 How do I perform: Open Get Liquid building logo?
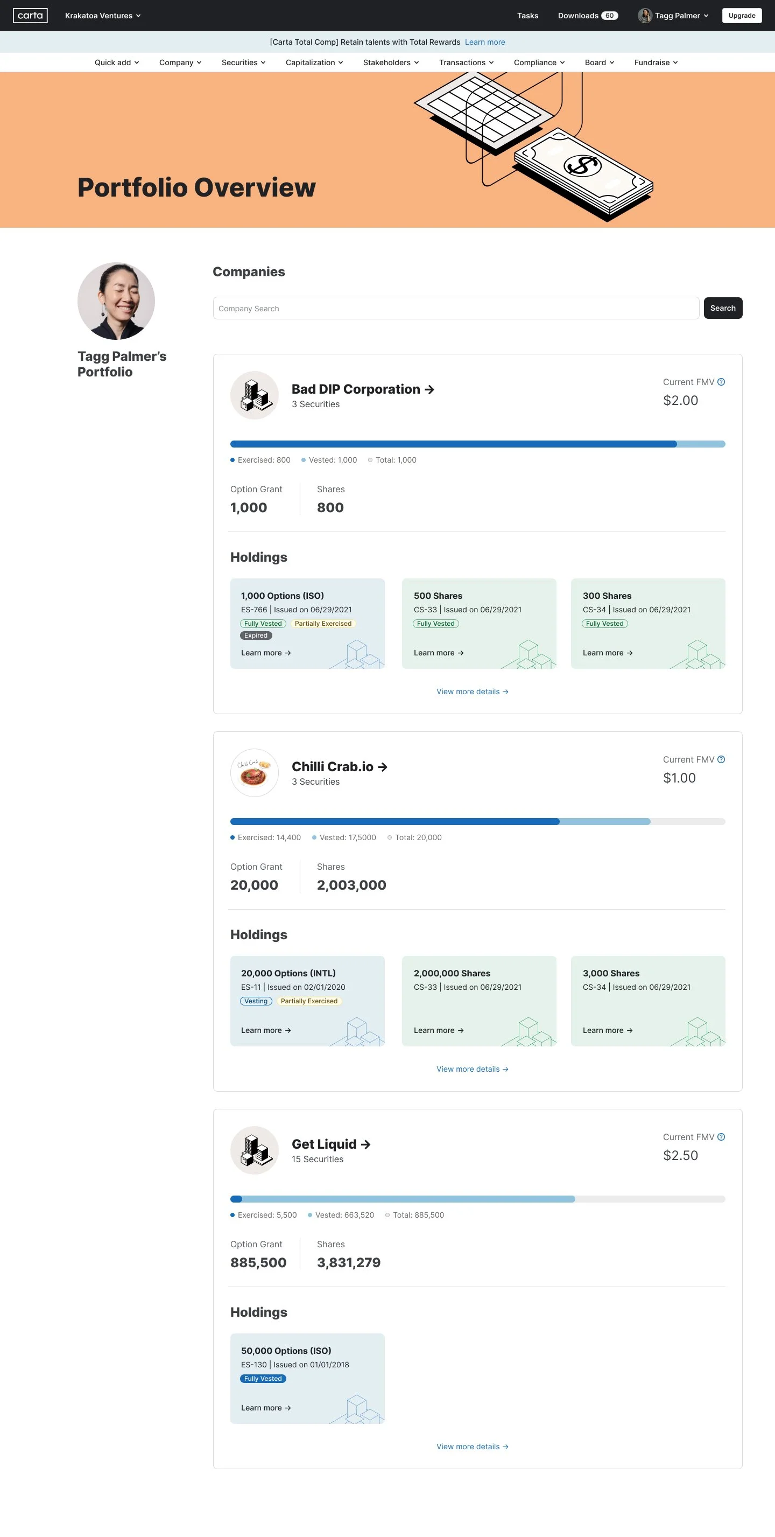255,1150
